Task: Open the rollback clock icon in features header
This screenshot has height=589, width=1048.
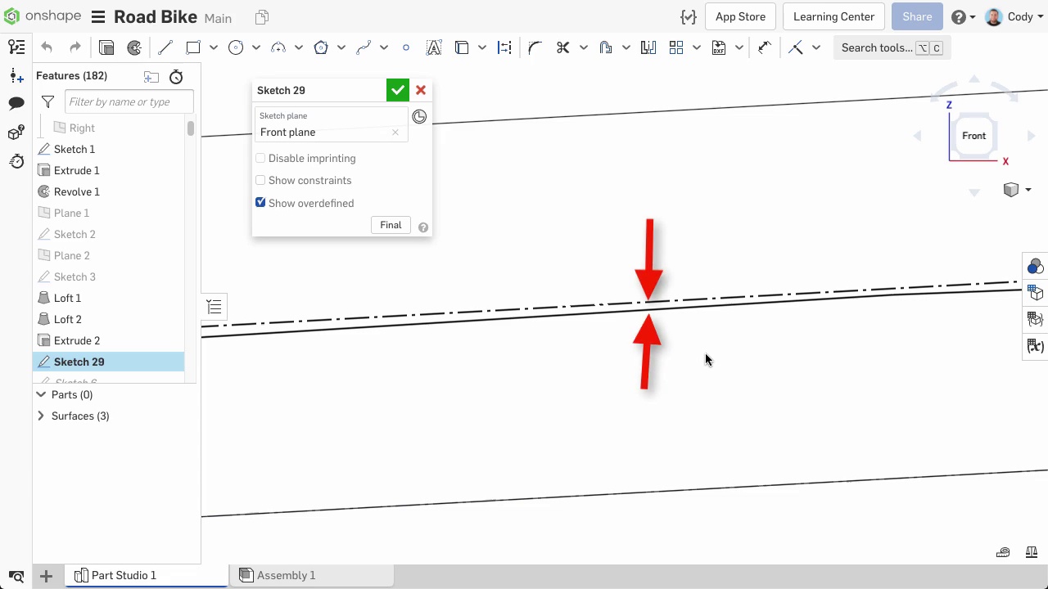Action: click(176, 77)
